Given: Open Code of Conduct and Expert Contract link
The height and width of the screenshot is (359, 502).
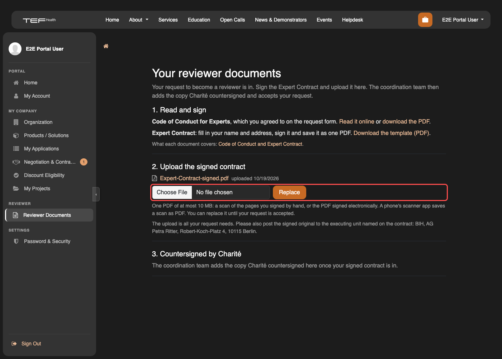Looking at the screenshot, I should pyautogui.click(x=260, y=144).
